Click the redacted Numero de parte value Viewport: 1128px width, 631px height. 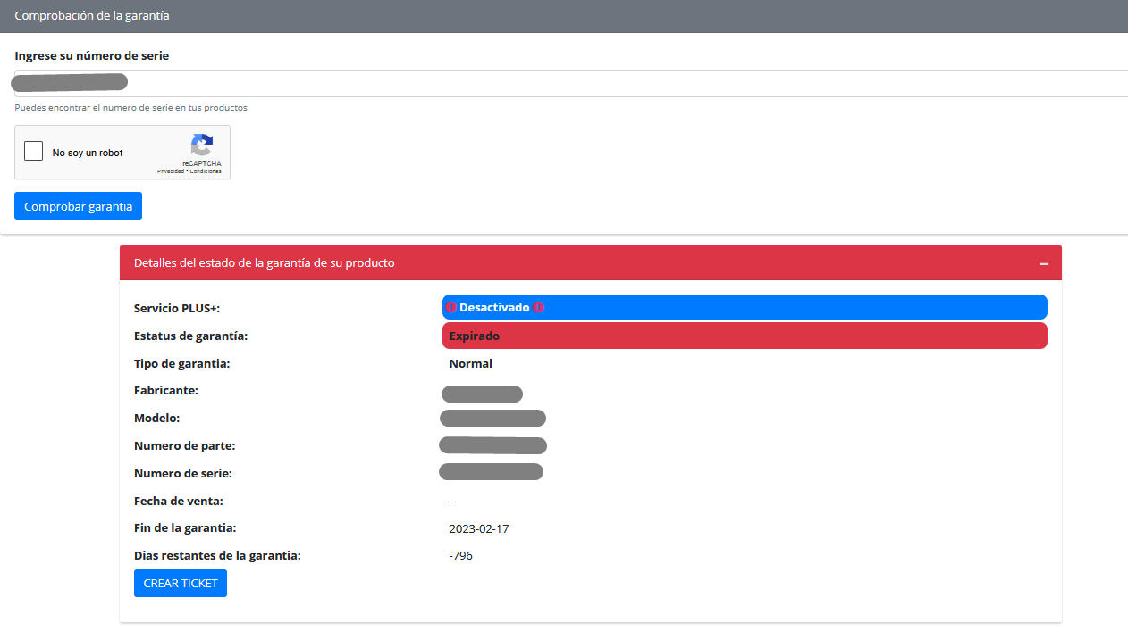[x=492, y=445]
